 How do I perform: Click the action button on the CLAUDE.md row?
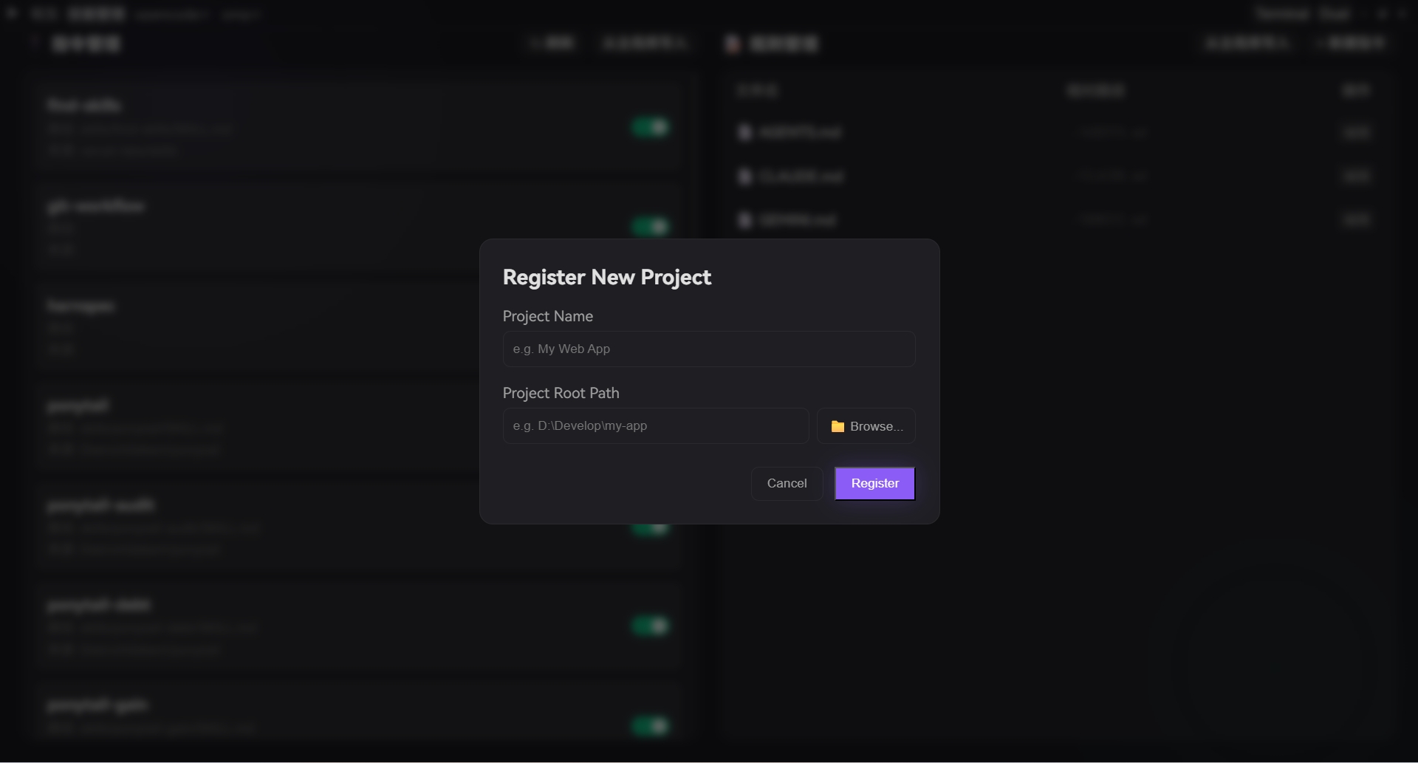pyautogui.click(x=1357, y=177)
